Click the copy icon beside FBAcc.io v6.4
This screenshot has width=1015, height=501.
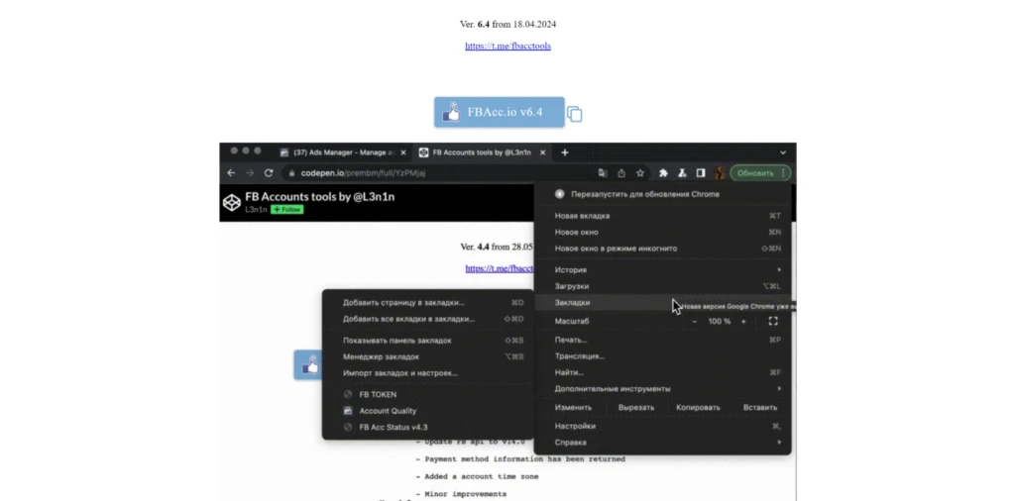[x=575, y=115]
